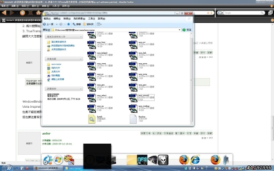The width and height of the screenshot is (274, 171).
Task: Open the paint palette dock icon
Action: [x=69, y=159]
